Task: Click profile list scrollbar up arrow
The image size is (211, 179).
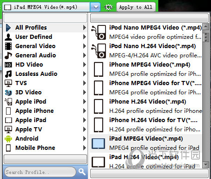Action: (205, 26)
